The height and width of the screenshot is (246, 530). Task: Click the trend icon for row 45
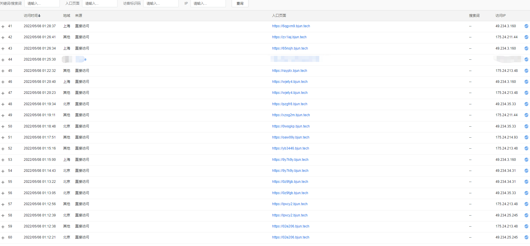526,71
